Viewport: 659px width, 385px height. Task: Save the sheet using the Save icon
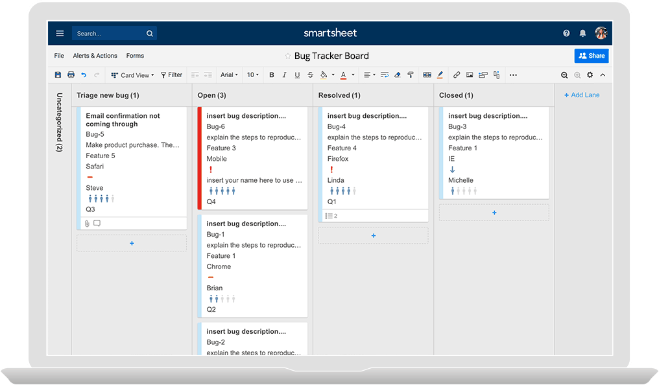point(58,75)
